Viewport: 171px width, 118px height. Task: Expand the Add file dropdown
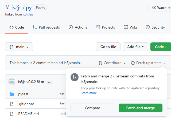[135, 47]
